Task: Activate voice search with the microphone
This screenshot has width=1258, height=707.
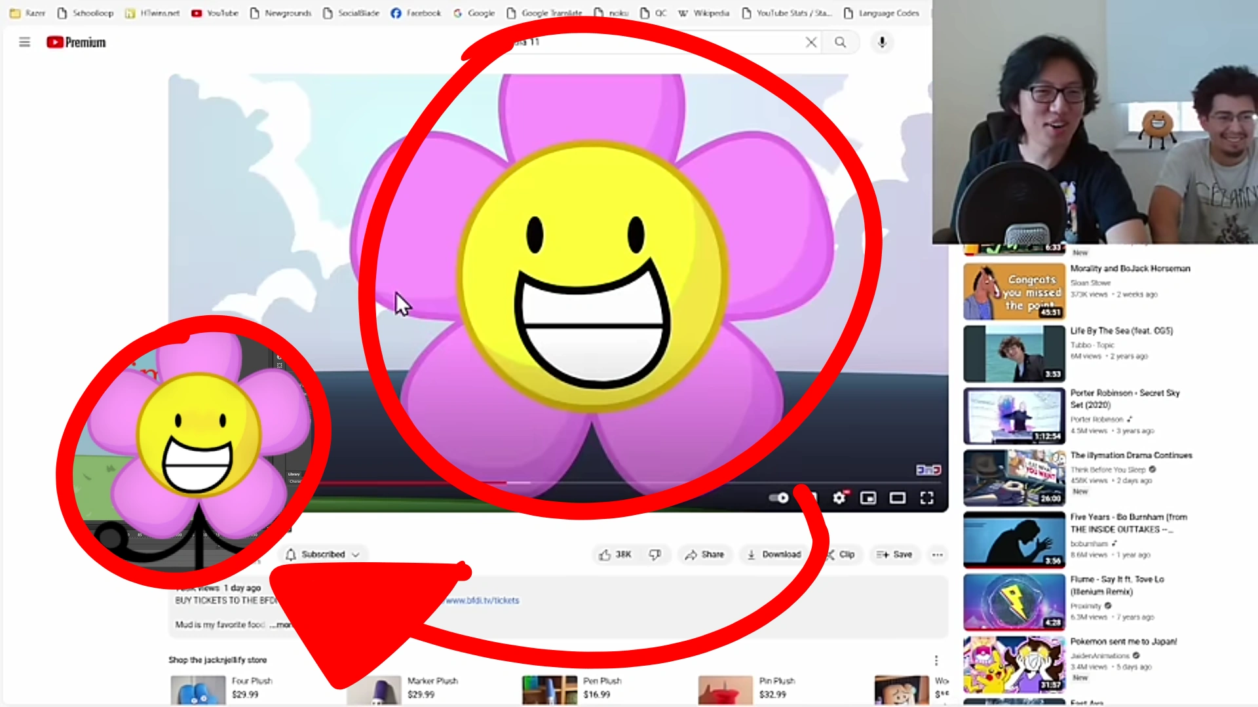Action: pyautogui.click(x=882, y=42)
